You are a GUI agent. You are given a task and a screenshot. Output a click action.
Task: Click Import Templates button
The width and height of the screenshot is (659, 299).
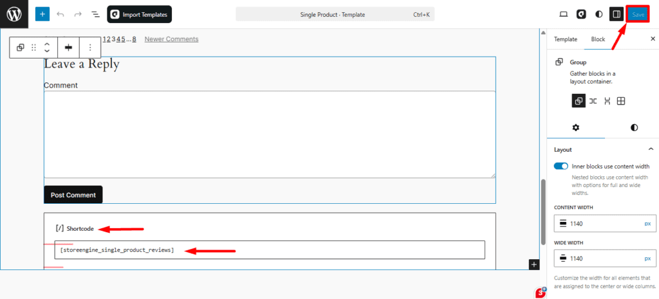pyautogui.click(x=140, y=14)
